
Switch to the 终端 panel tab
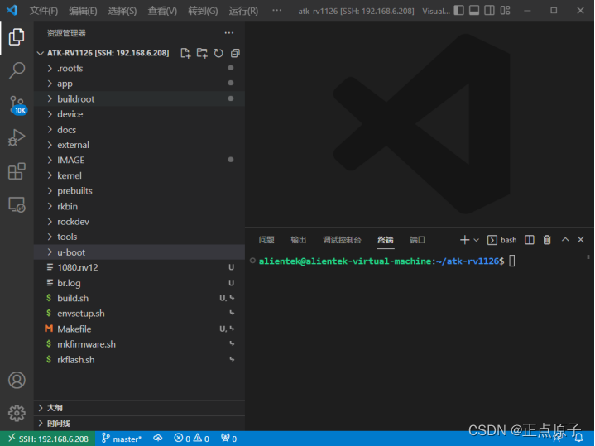click(385, 240)
